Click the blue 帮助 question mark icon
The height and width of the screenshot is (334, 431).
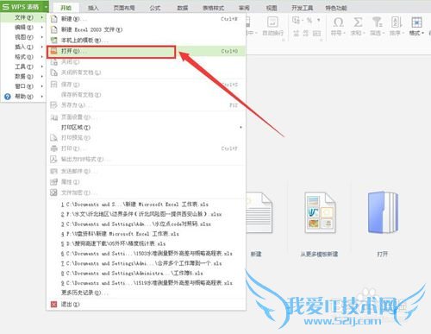[8, 97]
